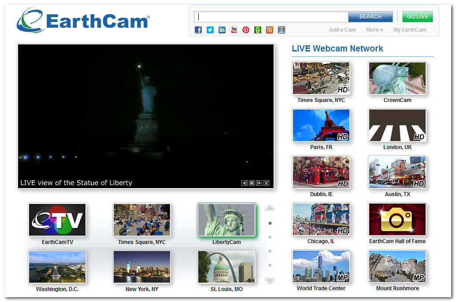456x302 pixels.
Task: Open the My EarthCam menu item
Action: tap(410, 30)
